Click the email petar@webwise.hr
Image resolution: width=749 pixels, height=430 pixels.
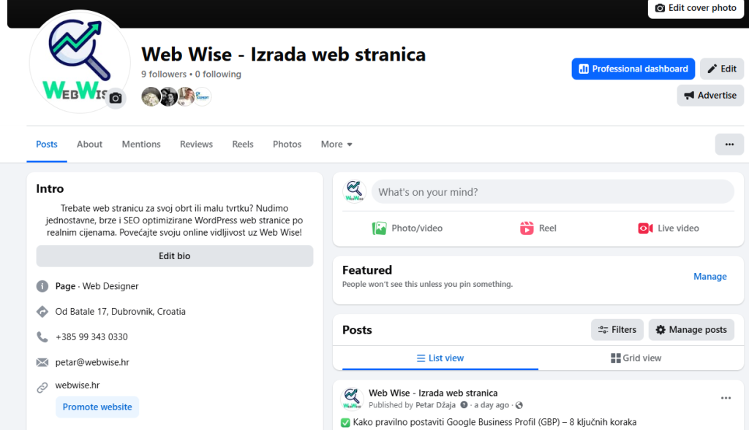coord(92,362)
